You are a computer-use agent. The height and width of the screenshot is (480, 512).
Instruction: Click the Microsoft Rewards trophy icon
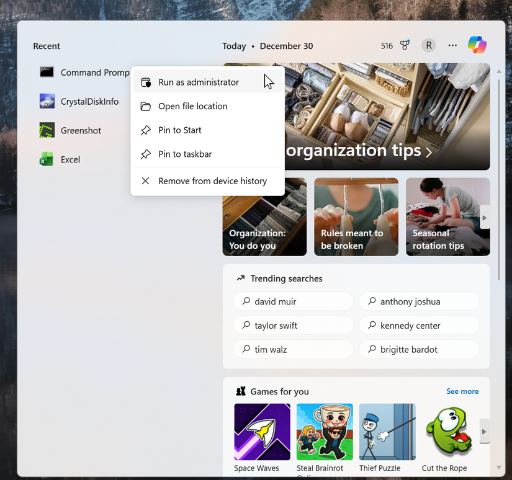405,45
